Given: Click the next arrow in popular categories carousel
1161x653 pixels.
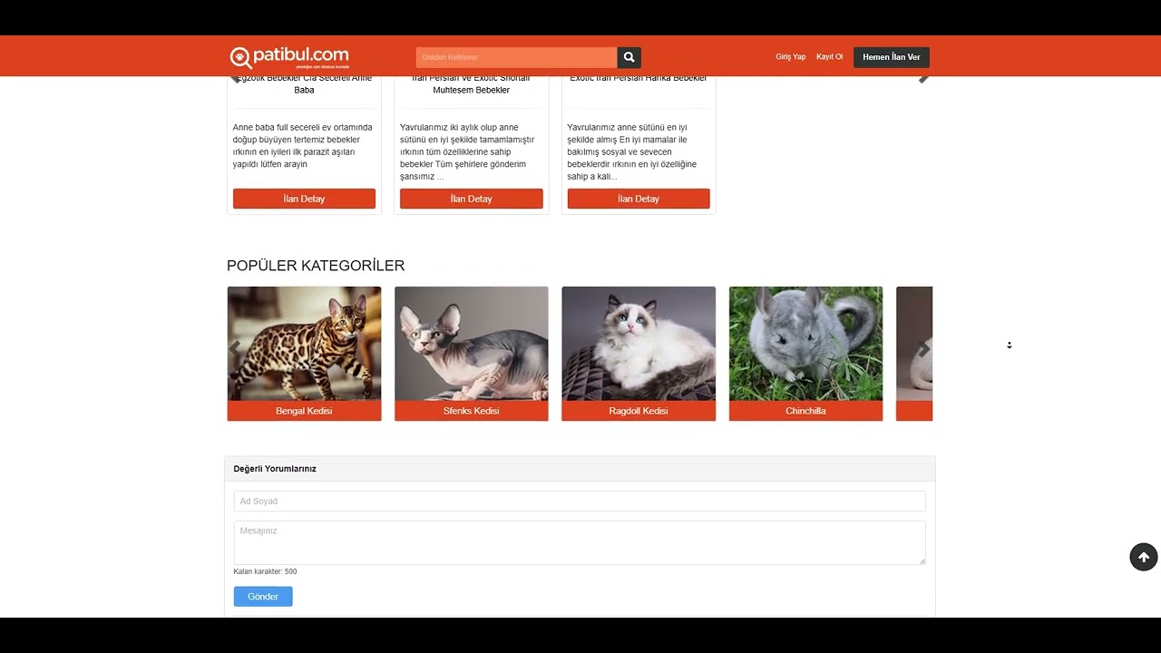Looking at the screenshot, I should [x=923, y=347].
